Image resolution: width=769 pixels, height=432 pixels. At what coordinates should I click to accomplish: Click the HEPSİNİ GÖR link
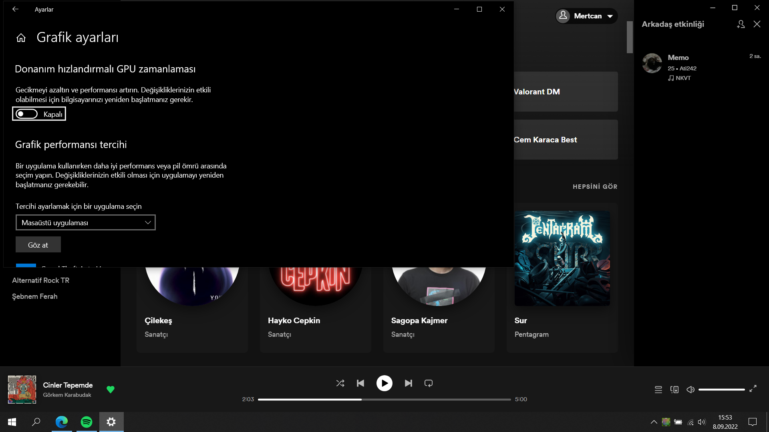click(x=595, y=186)
